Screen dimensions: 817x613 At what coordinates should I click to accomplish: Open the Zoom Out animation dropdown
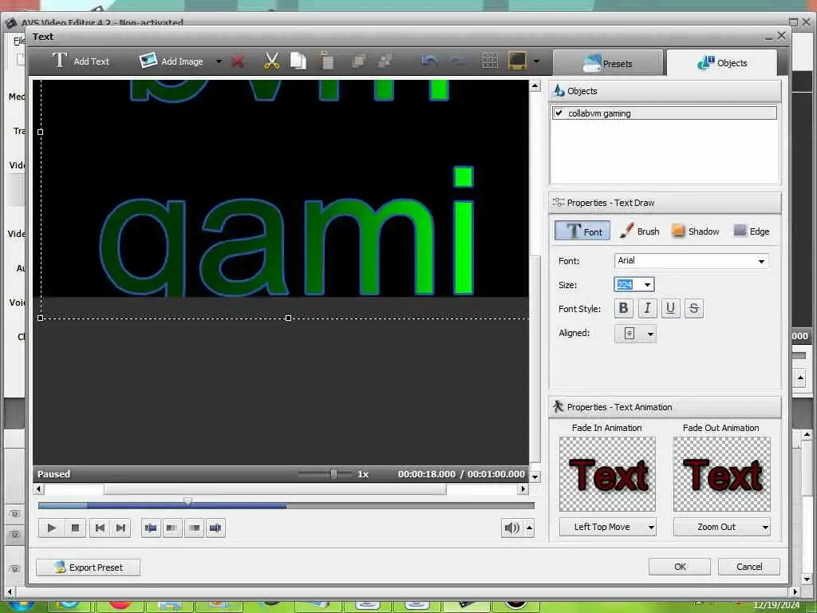coord(721,527)
